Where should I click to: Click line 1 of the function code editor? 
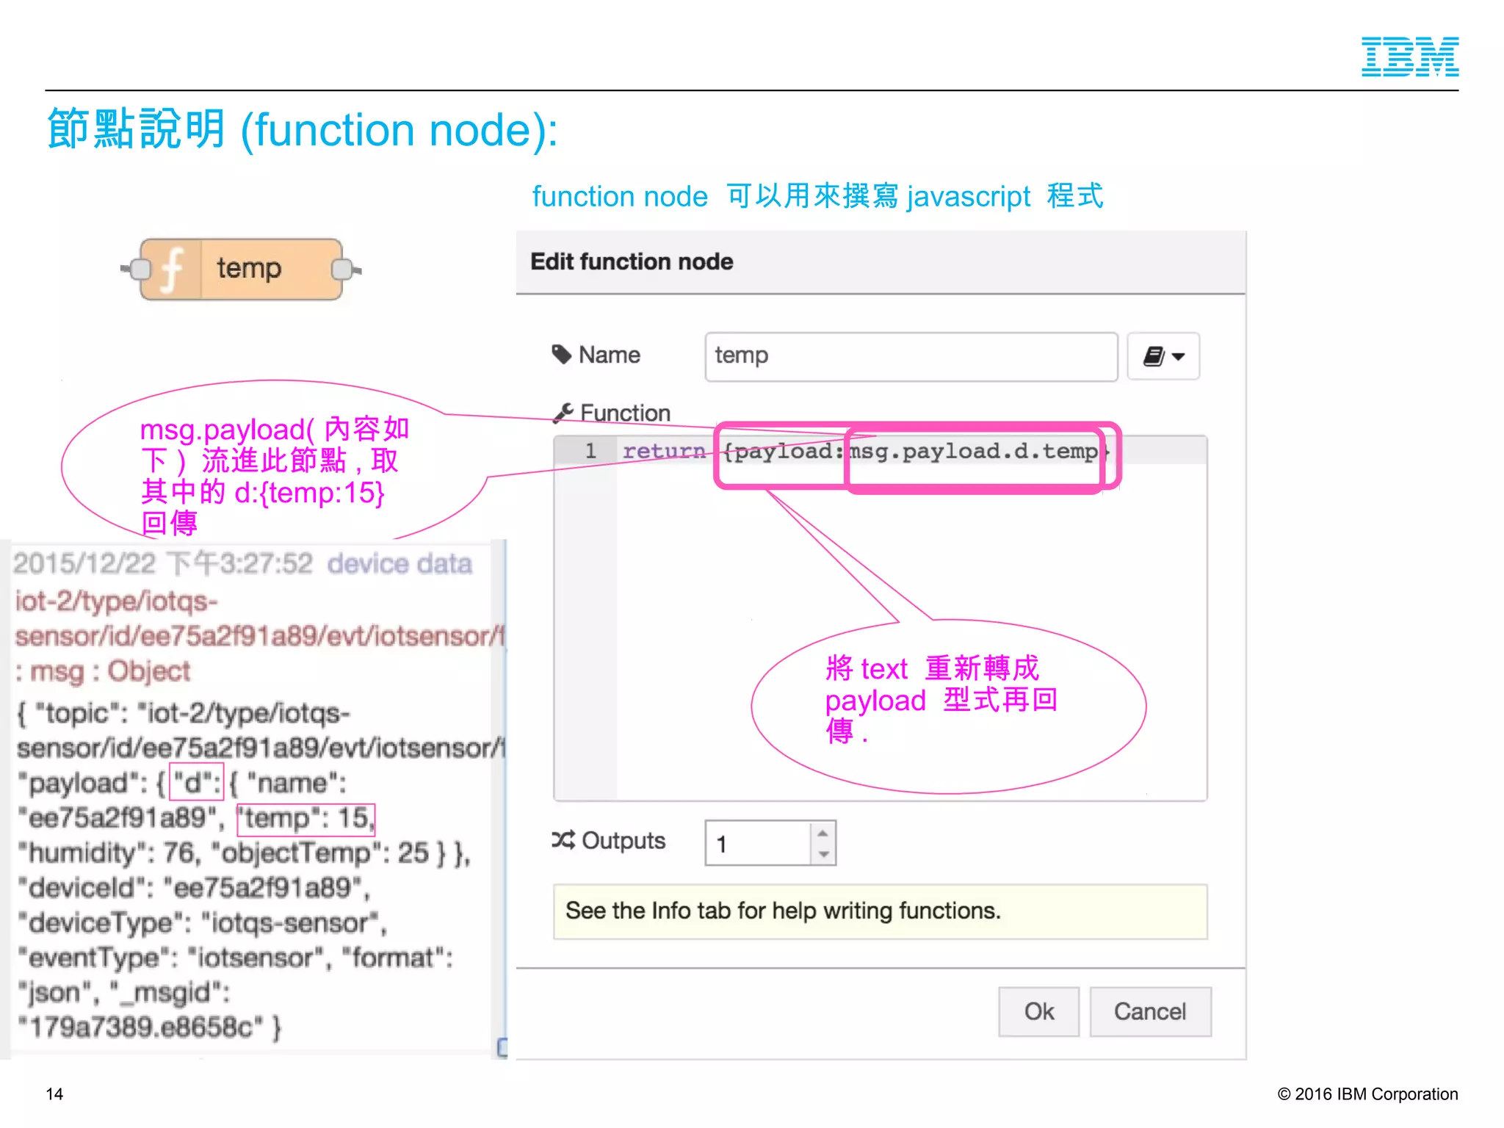click(x=911, y=450)
